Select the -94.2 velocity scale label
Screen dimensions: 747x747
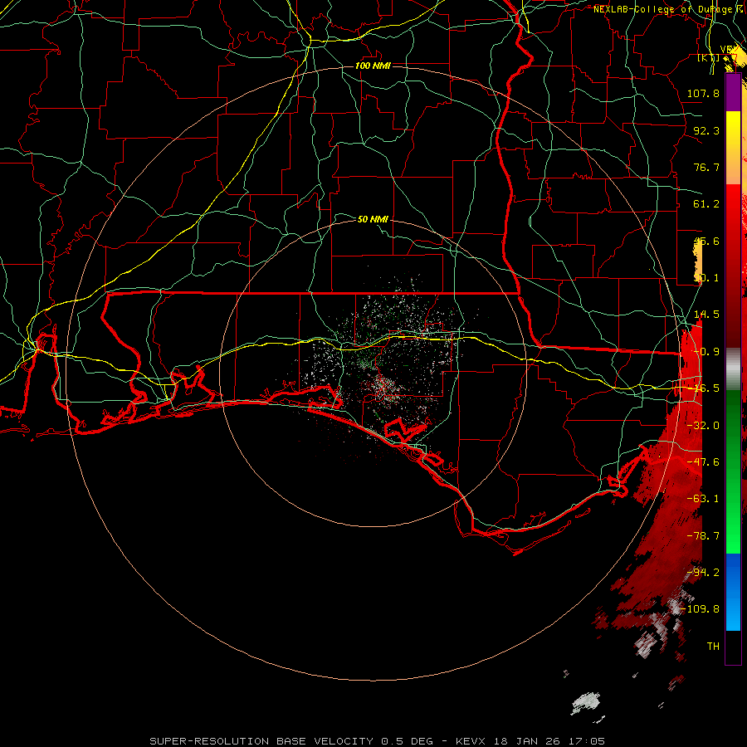click(703, 573)
